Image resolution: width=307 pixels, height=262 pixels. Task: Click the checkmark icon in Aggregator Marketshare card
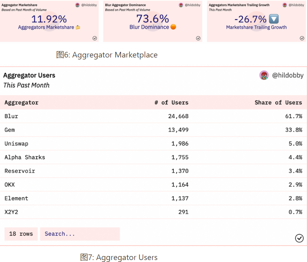click(95, 38)
